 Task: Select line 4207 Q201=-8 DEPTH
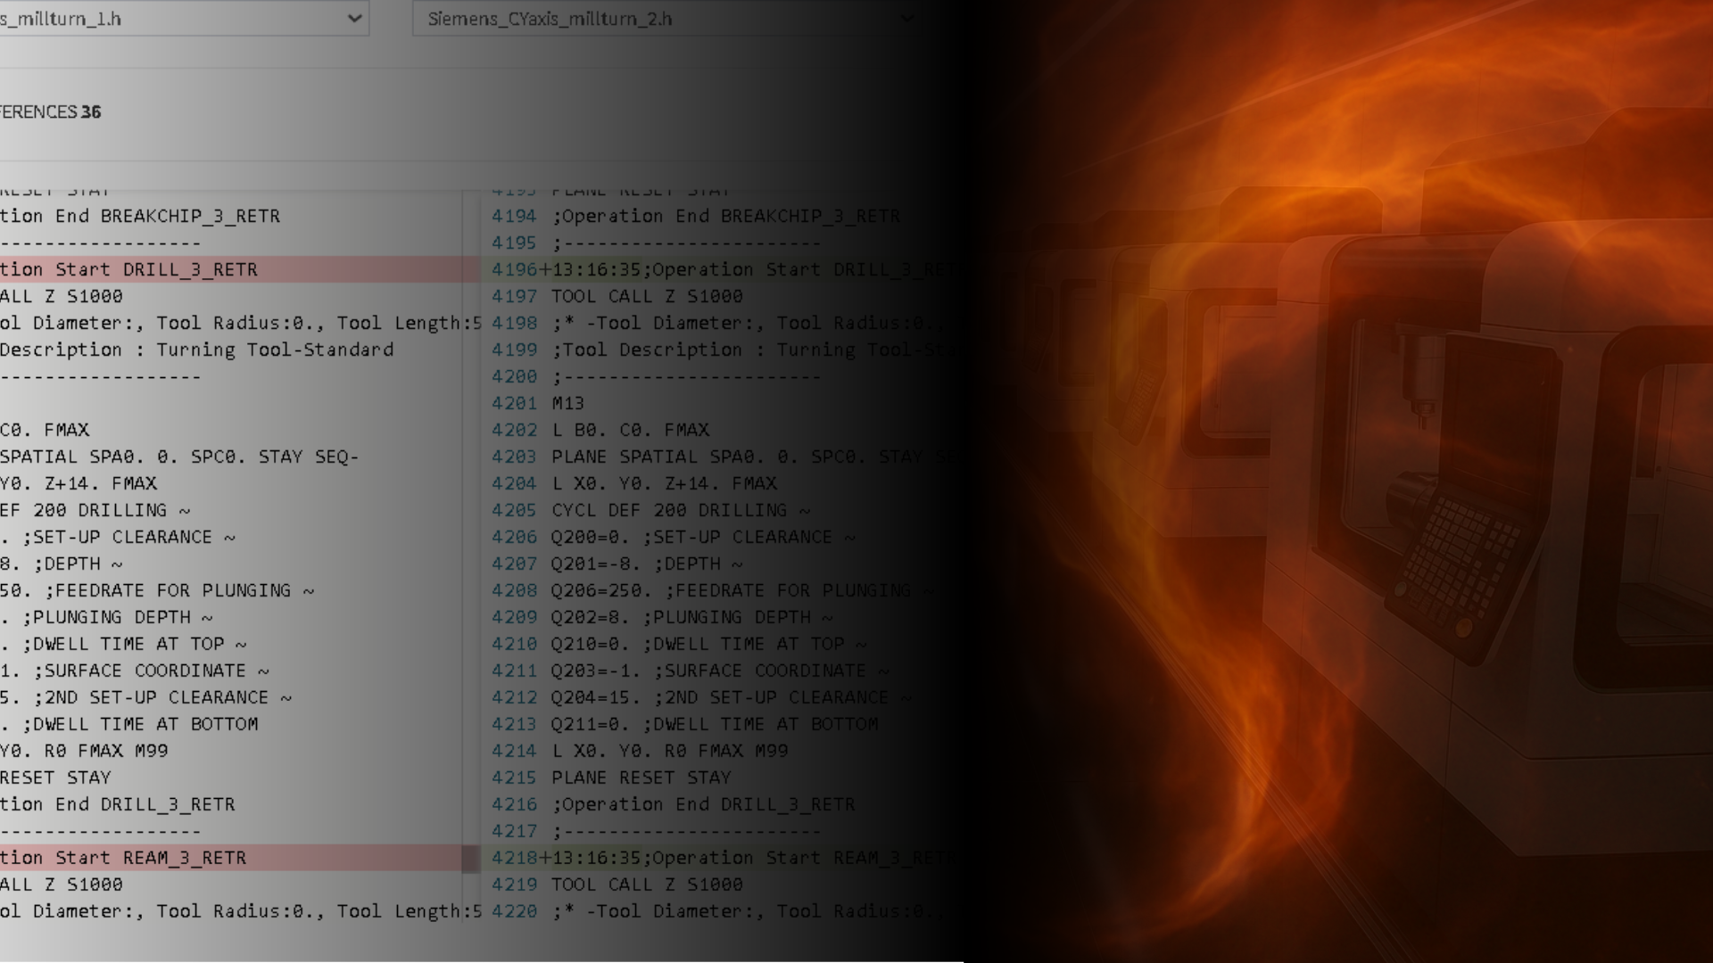[646, 564]
